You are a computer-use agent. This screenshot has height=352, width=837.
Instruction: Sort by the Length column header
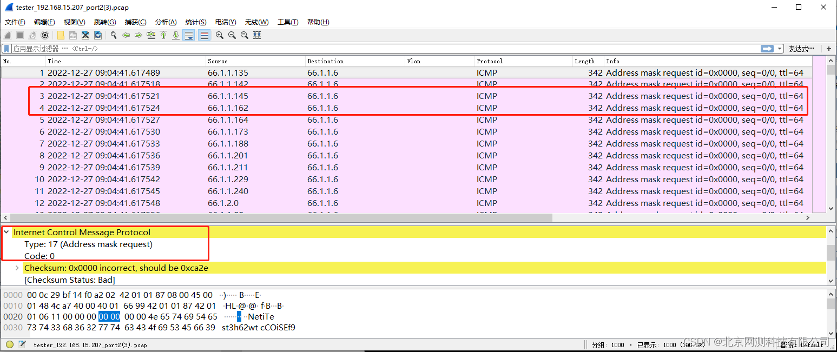pyautogui.click(x=588, y=61)
